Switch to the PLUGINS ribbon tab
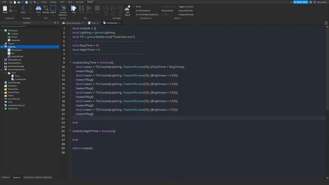329x185 pixels. point(80,2)
